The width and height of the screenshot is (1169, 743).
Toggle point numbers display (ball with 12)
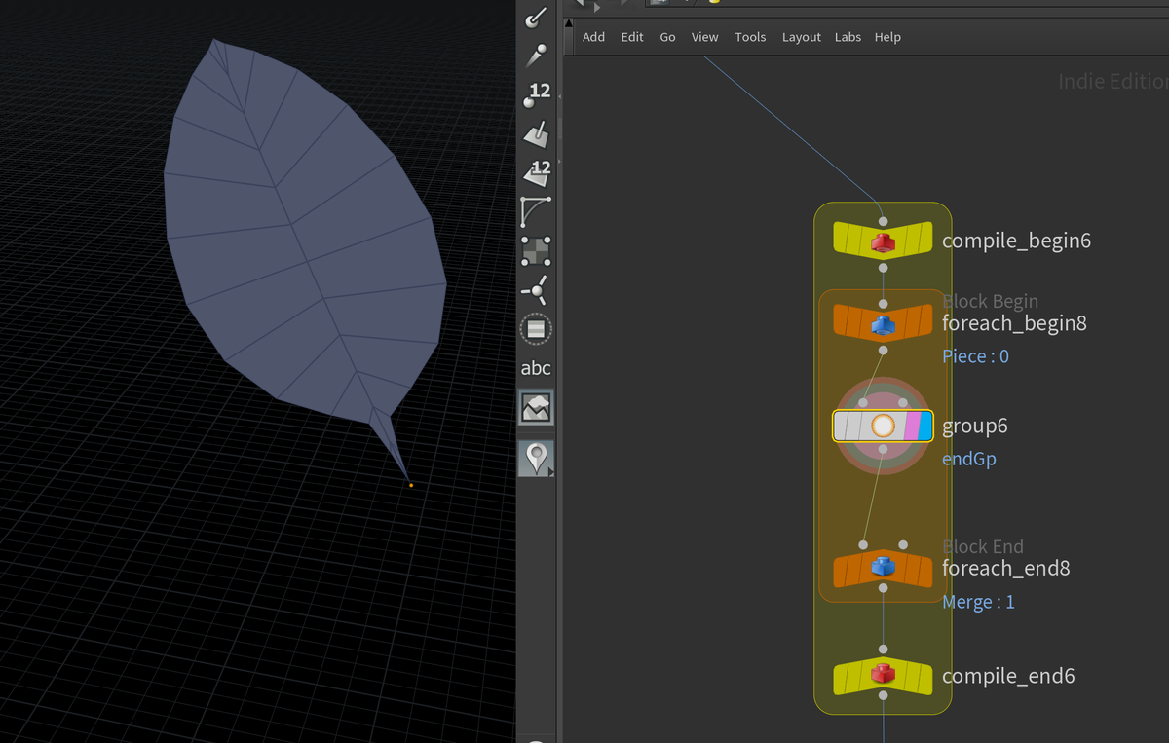click(x=536, y=94)
